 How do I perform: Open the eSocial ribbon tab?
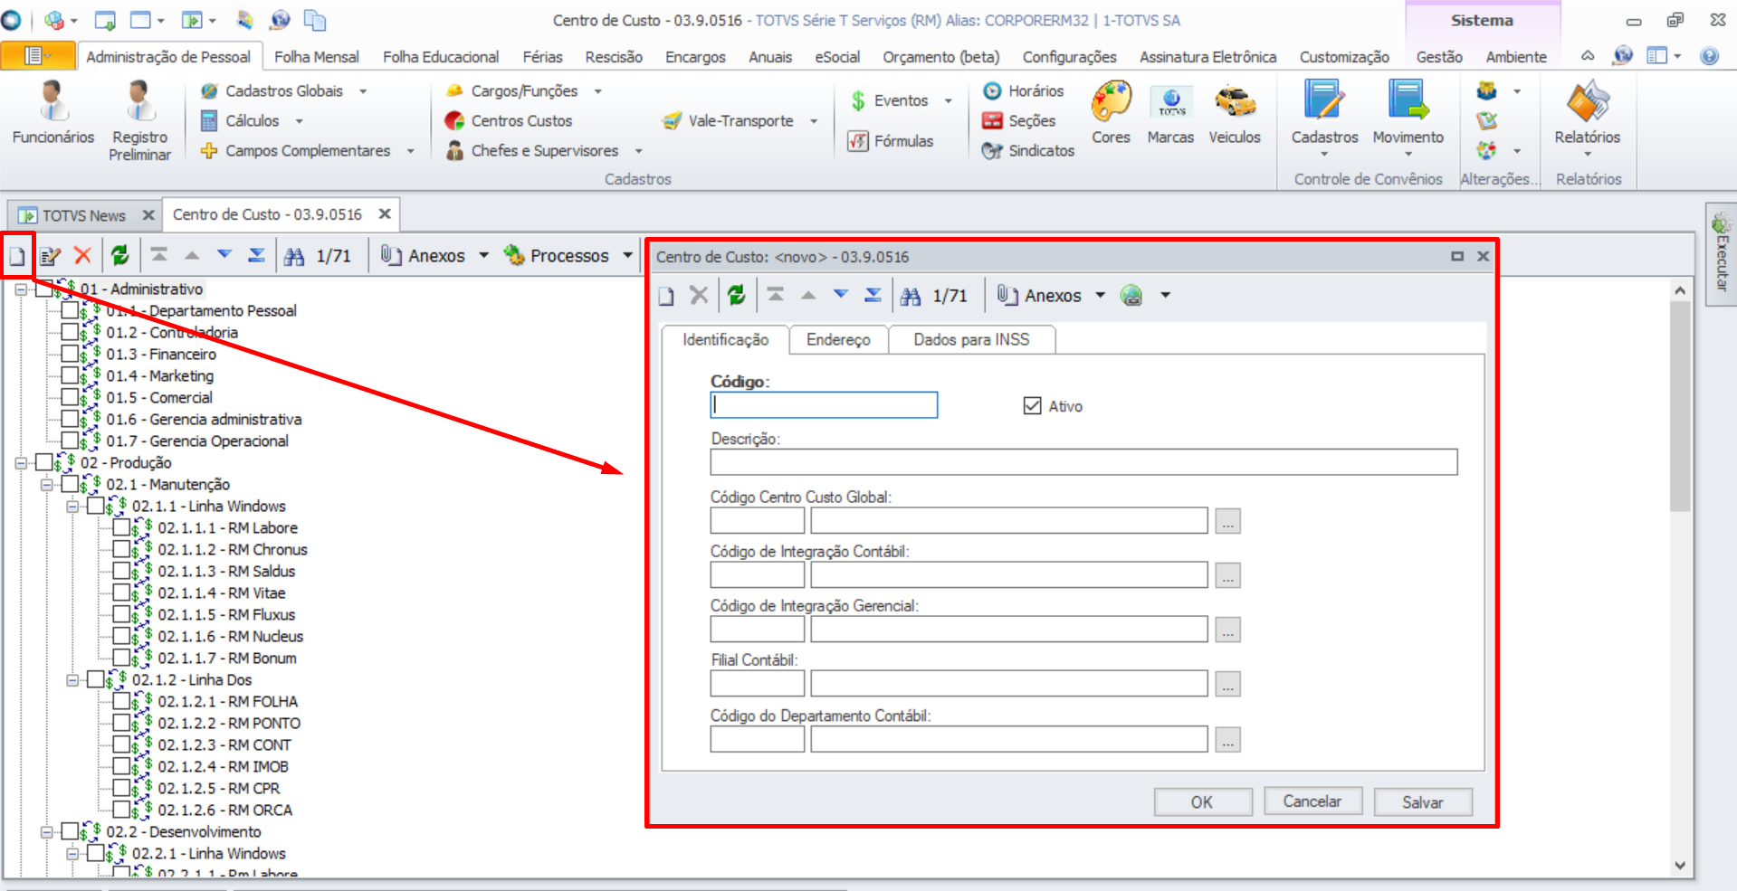tap(837, 57)
